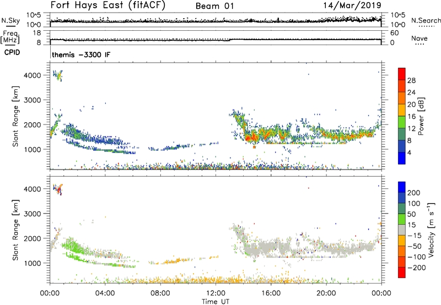
Task: Click the "Slant Range [km]" label of power panel
Action: (15, 116)
